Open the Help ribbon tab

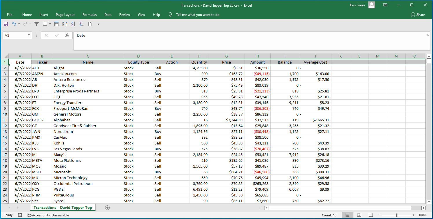point(156,14)
